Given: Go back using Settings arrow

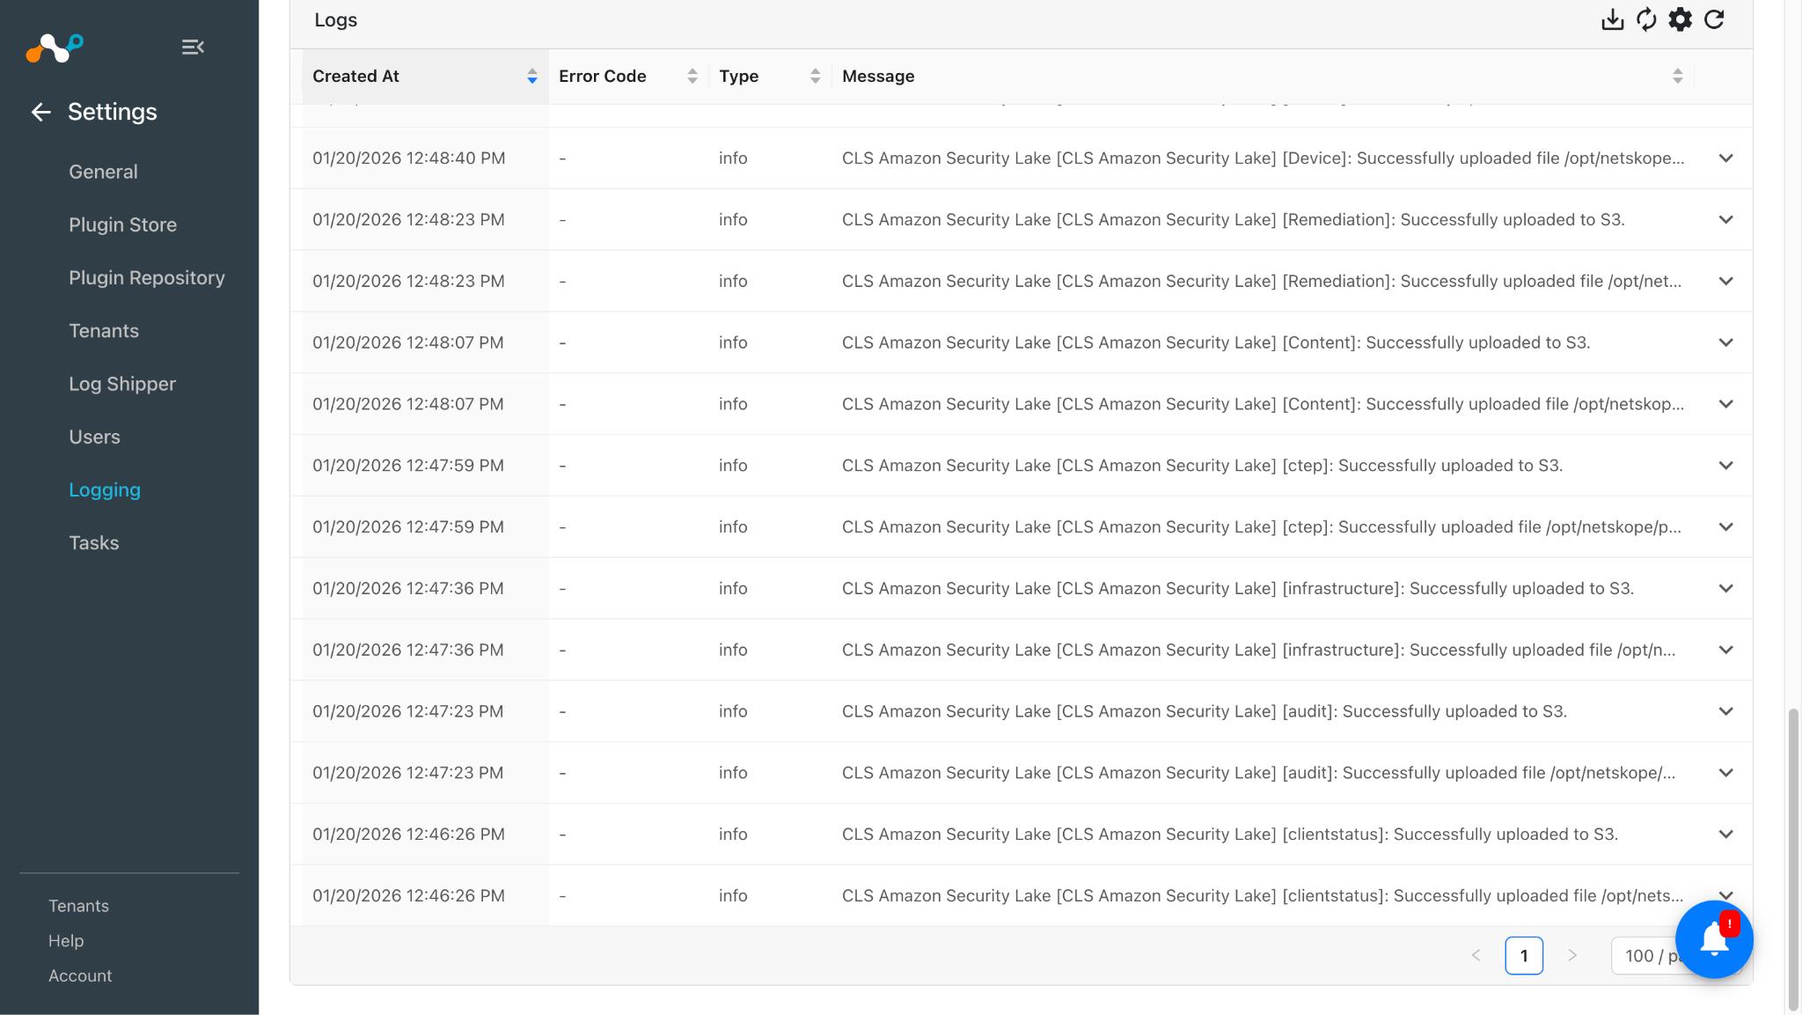Looking at the screenshot, I should click(40, 112).
